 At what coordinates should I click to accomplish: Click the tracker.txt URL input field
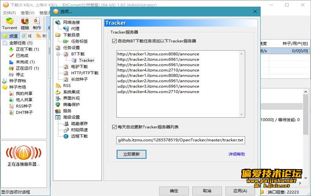click(x=181, y=140)
